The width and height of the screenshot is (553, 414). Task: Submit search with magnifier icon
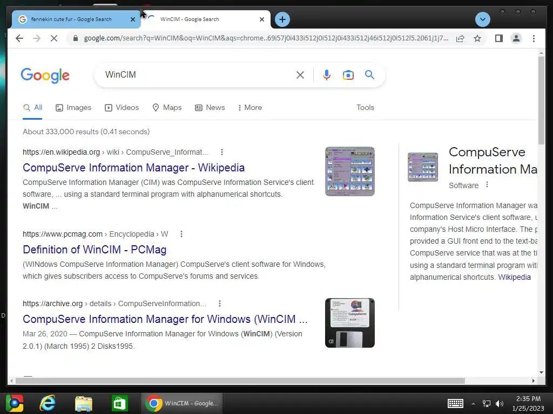click(369, 74)
